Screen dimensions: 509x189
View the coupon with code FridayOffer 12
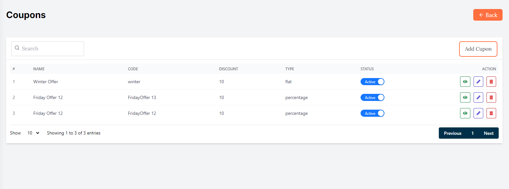tap(465, 113)
